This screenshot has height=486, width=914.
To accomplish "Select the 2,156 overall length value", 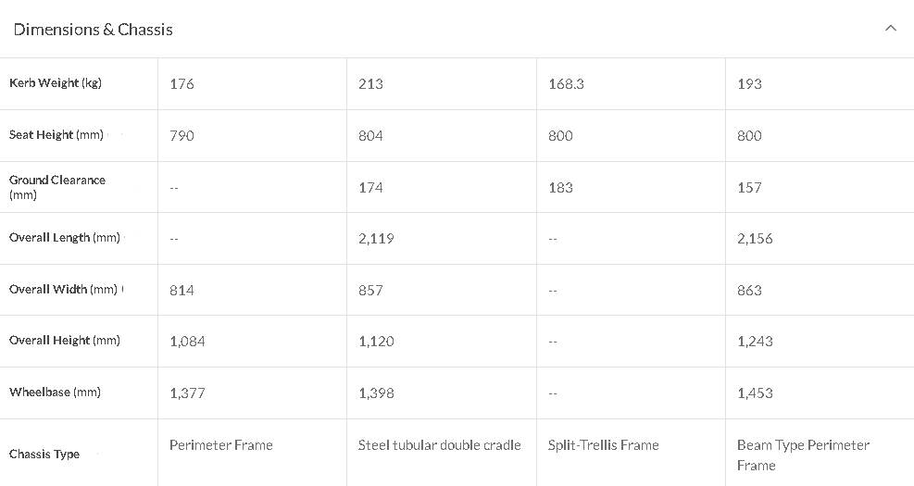I will (x=755, y=238).
